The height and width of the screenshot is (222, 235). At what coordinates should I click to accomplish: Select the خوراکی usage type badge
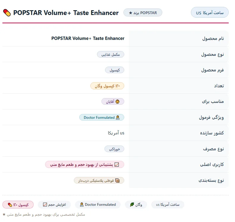(x=114, y=149)
